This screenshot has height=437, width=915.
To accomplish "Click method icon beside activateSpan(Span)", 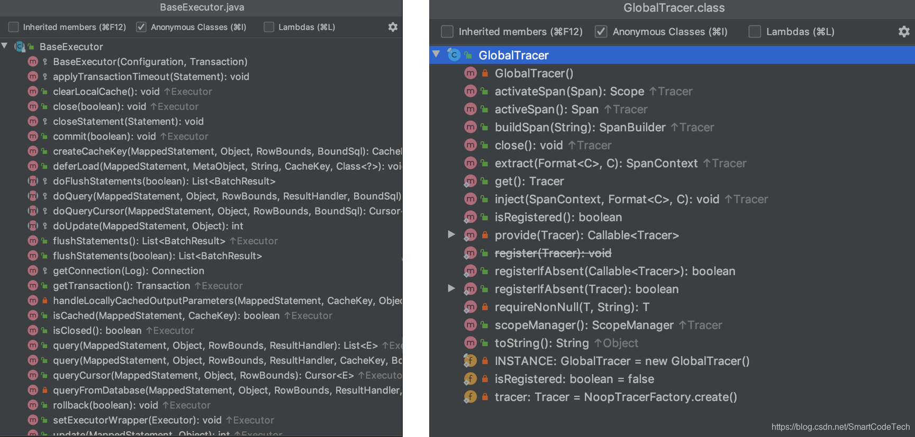I will (470, 91).
